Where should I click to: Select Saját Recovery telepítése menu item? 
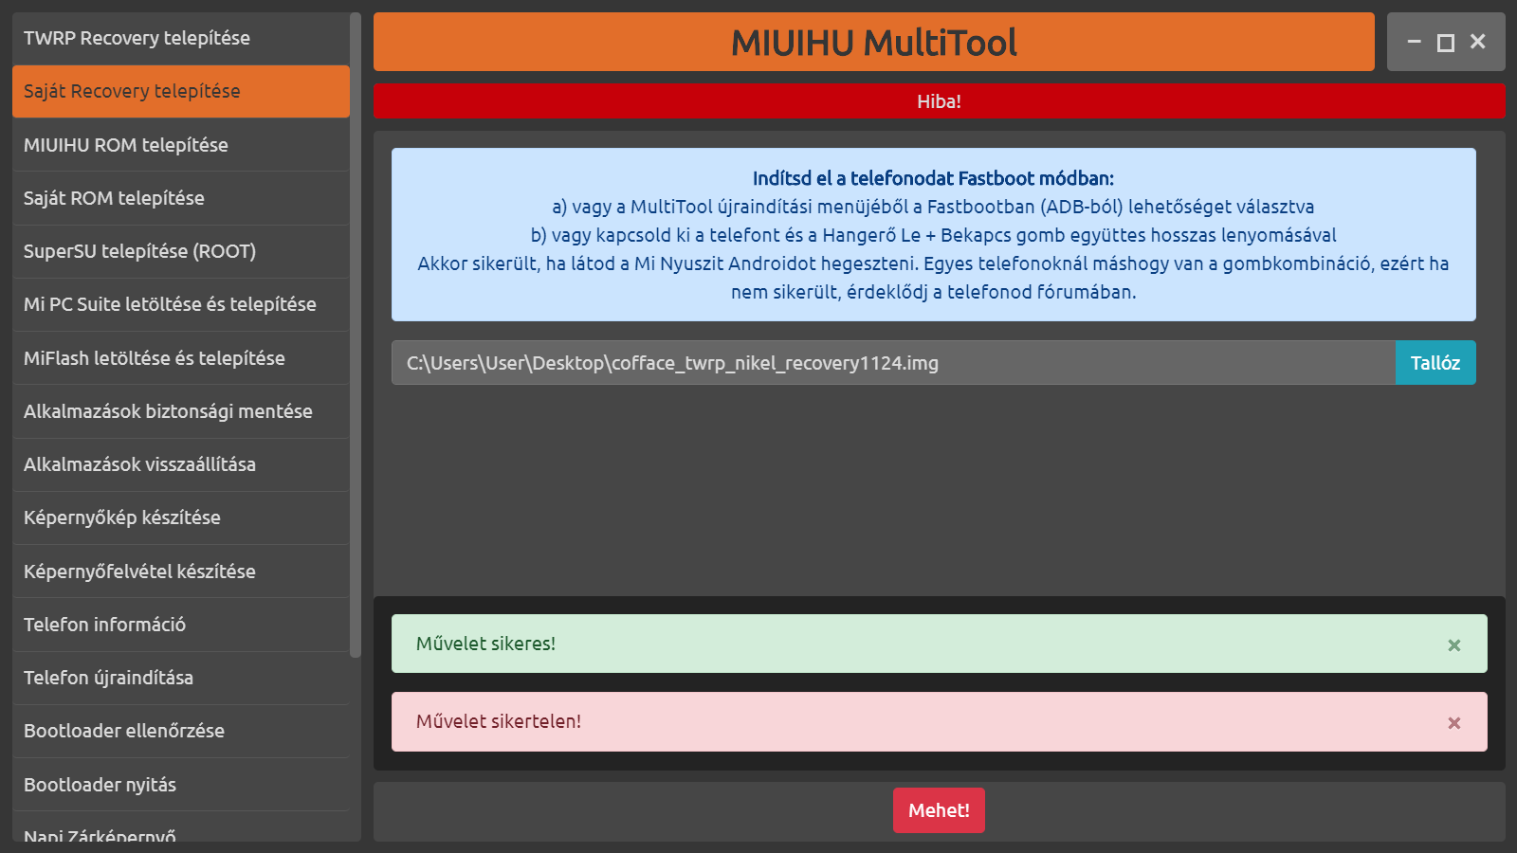pyautogui.click(x=181, y=92)
